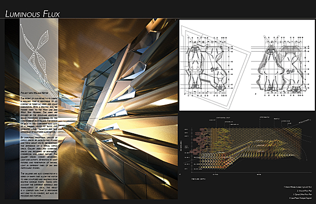Screen dimensions: 316x204
Task: Click the 'Pressure / Depth' axis label
Action: 198,179
